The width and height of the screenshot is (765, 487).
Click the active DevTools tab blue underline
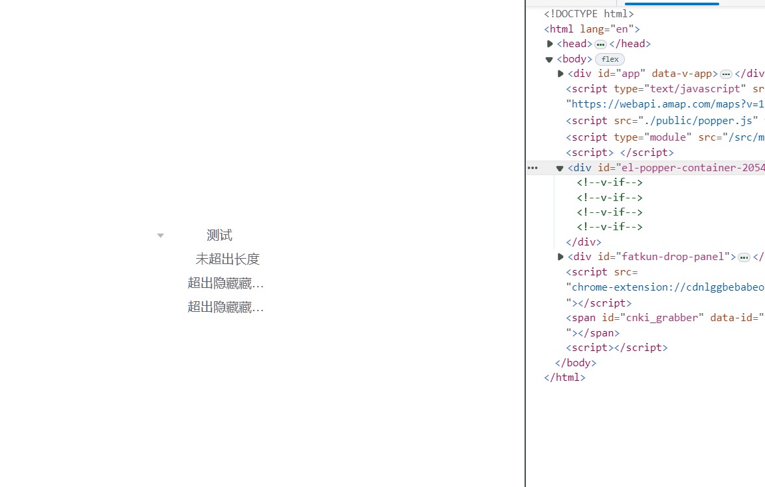pyautogui.click(x=672, y=4)
